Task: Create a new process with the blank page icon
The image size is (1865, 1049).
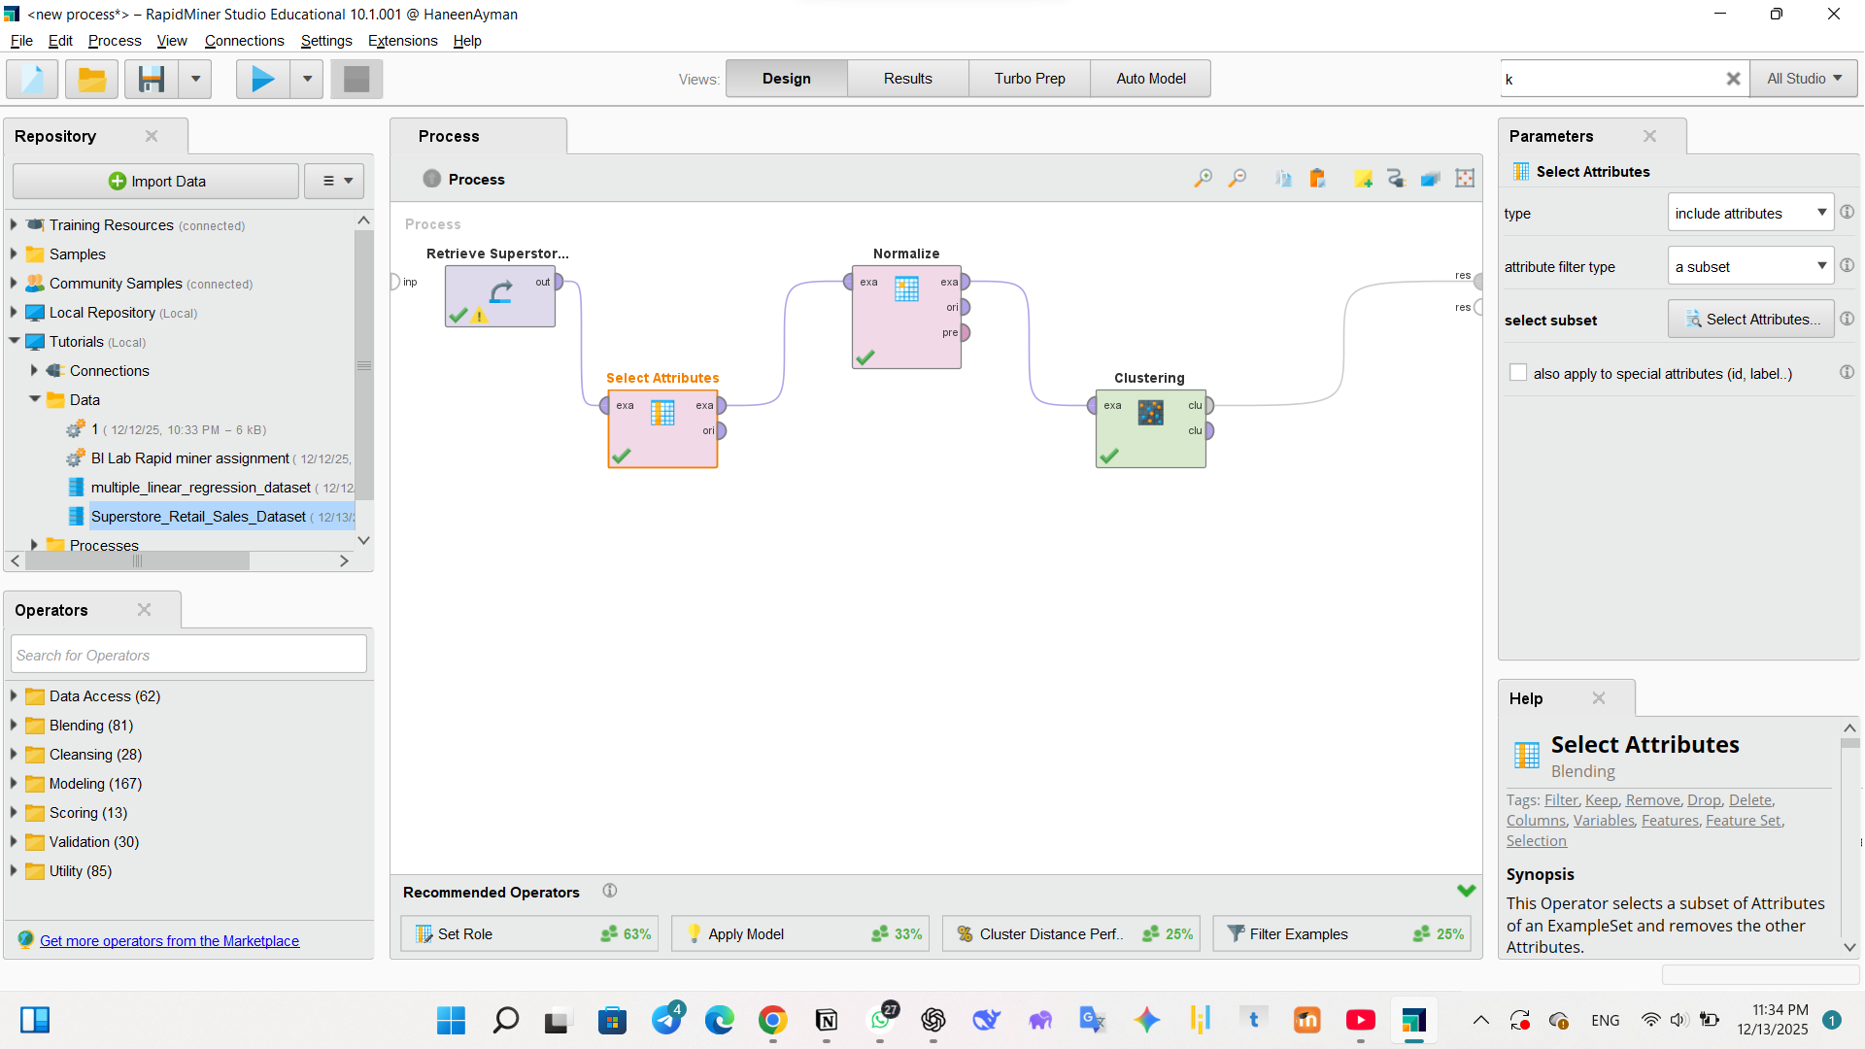Action: pyautogui.click(x=32, y=79)
